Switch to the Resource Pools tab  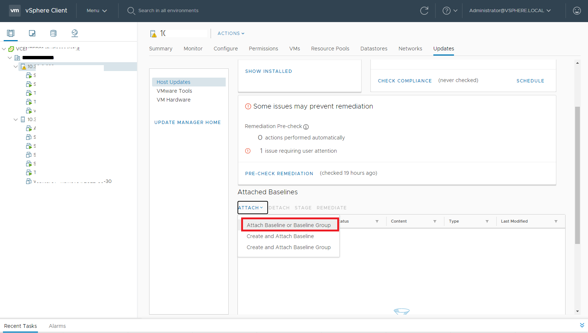(330, 49)
